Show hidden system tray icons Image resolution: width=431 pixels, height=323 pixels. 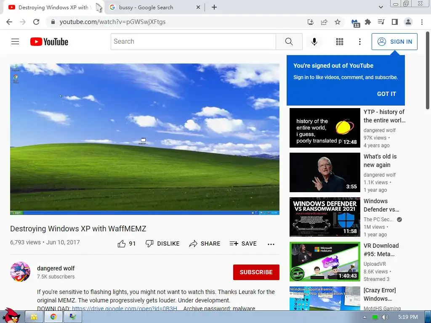364,317
